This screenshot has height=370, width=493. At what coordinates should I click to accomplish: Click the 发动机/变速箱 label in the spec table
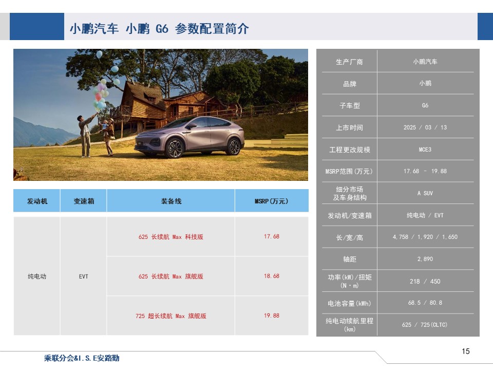pyautogui.click(x=349, y=215)
